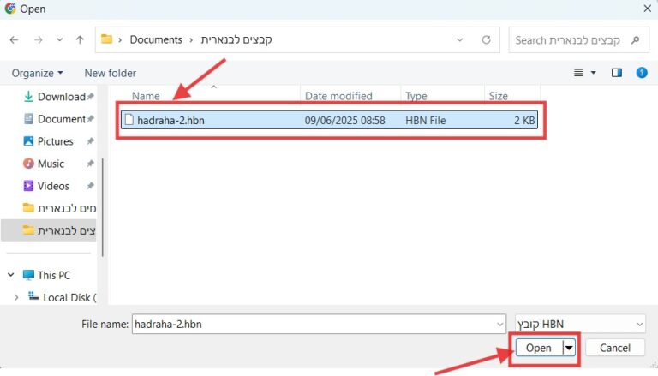Click the Up one level arrow
The height and width of the screenshot is (376, 658).
click(80, 39)
